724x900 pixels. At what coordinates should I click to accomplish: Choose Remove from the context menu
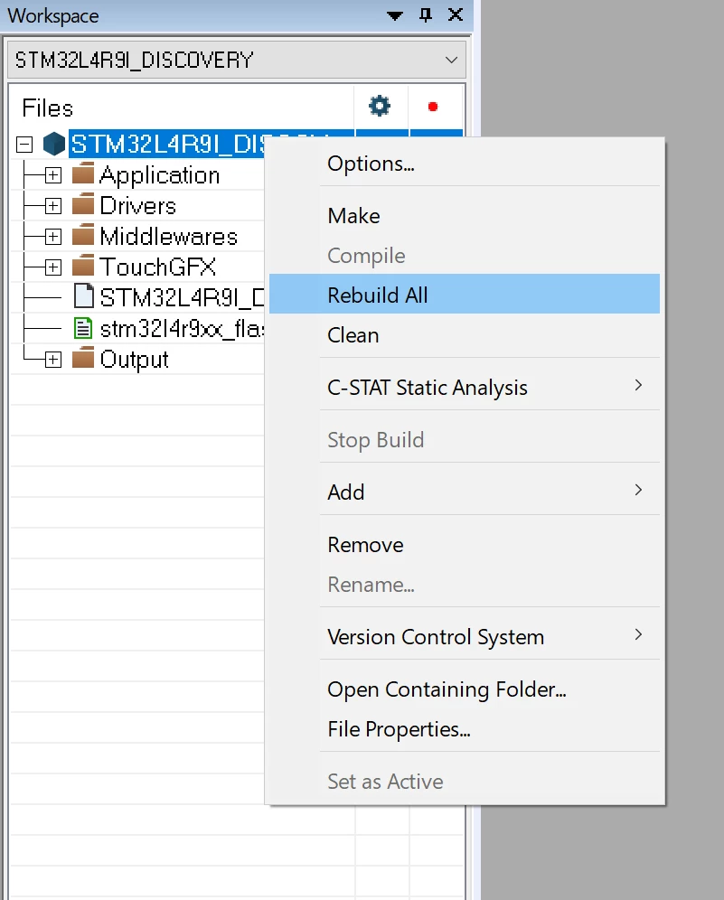coord(465,545)
